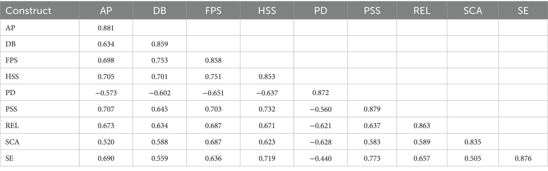Select the REL column header
This screenshot has height=171, width=548.
[422, 11]
